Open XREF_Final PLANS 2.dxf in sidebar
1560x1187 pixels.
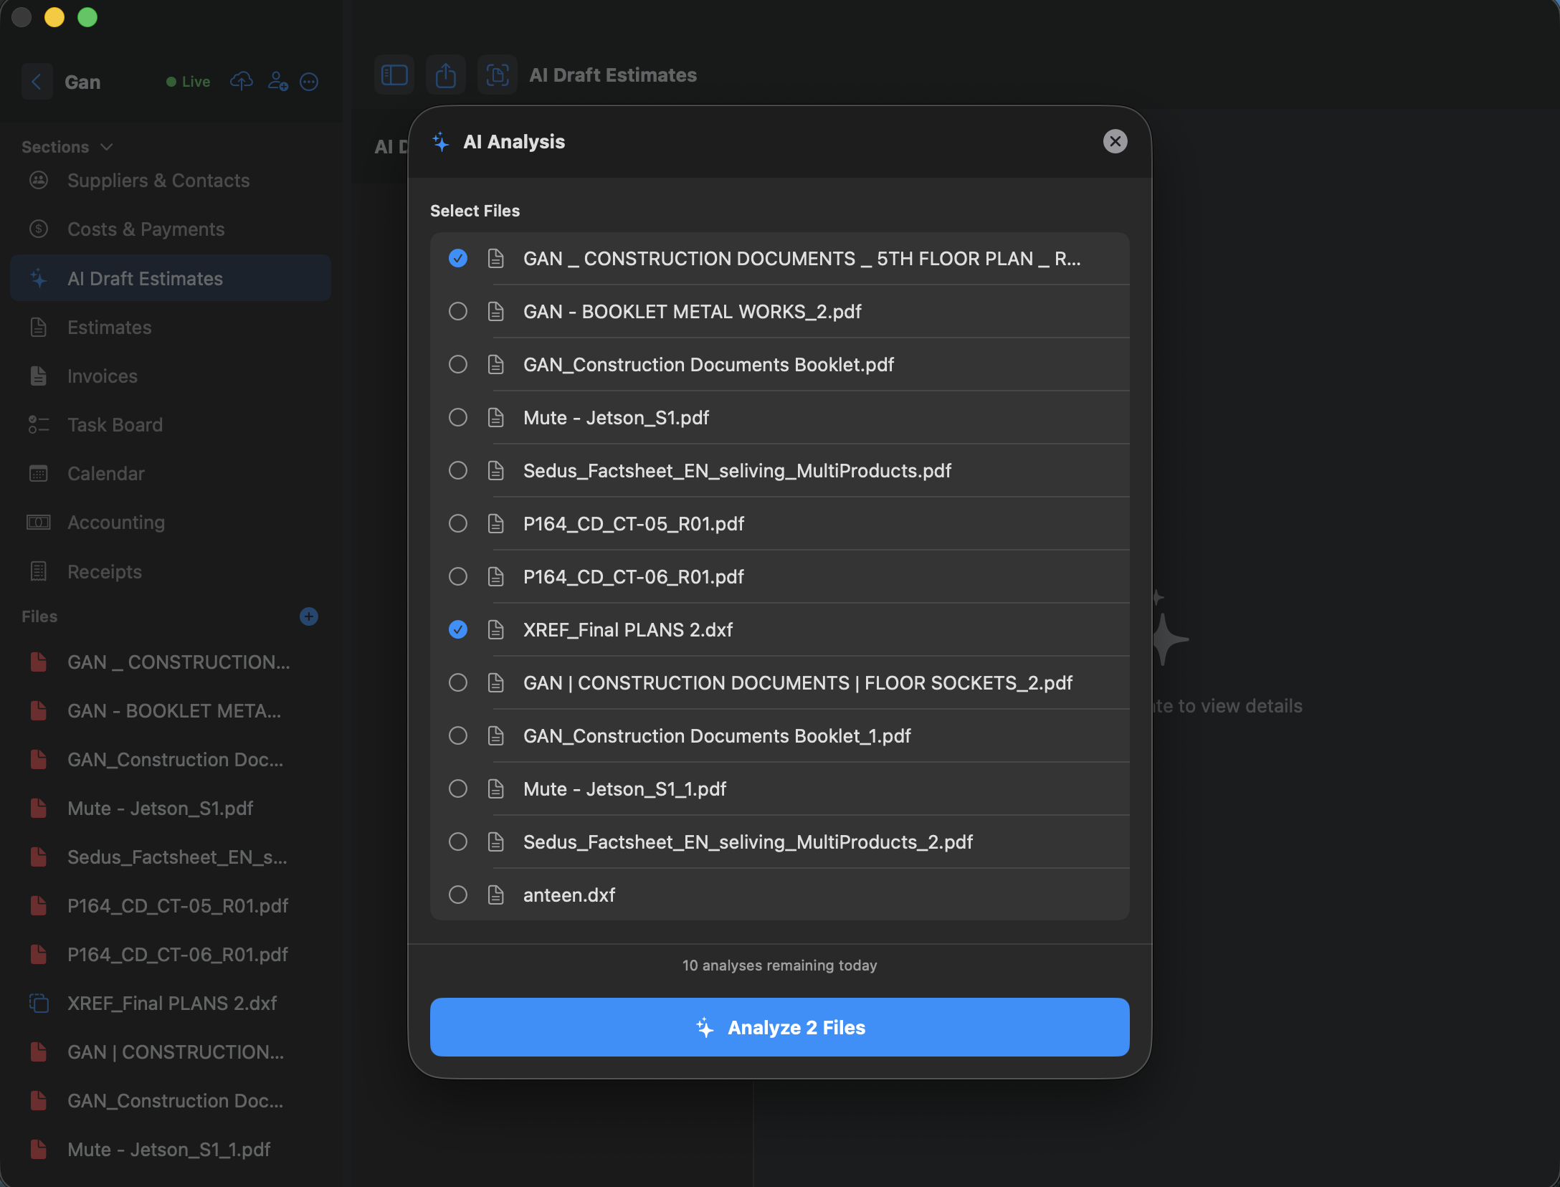(x=171, y=1004)
